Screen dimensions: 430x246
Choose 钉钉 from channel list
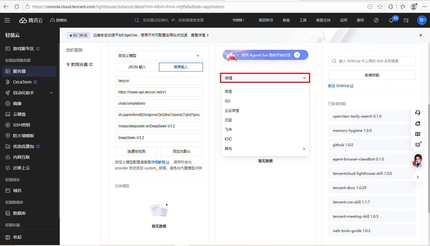pos(265,139)
